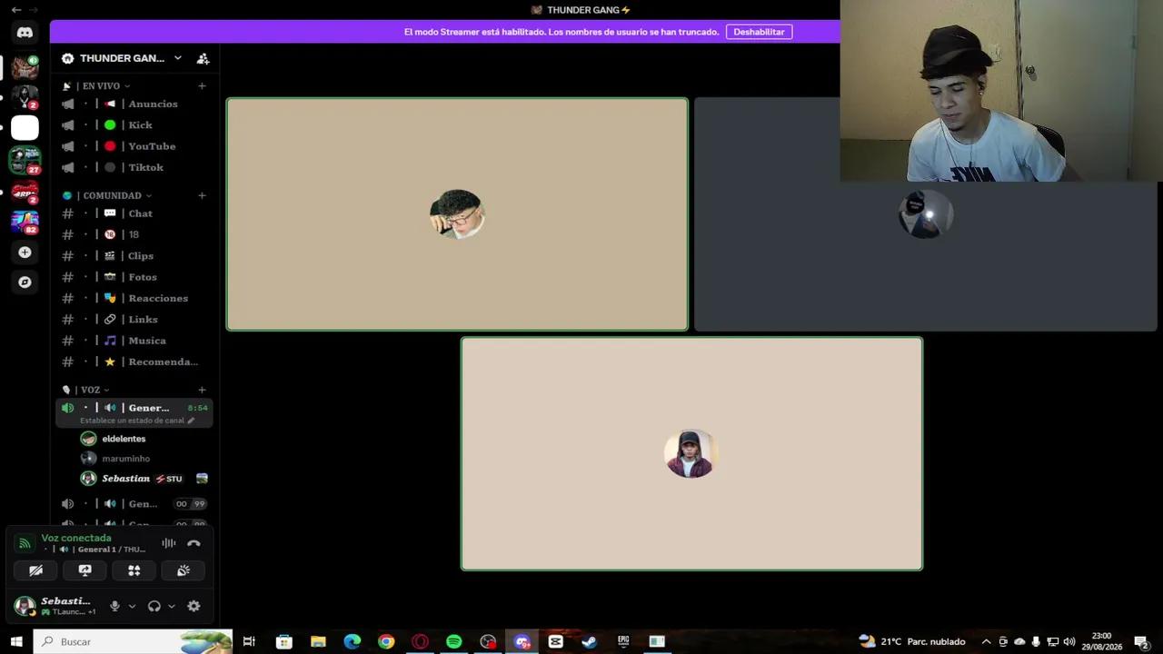The width and height of the screenshot is (1163, 654).
Task: Open THUNDER GANG server dropdown menu
Action: pos(177,58)
